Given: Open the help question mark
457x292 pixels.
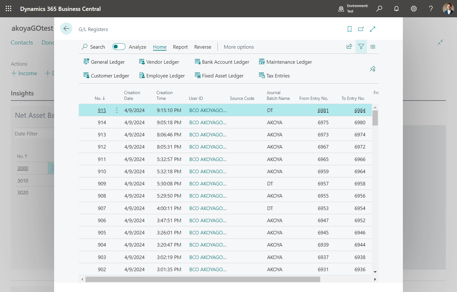Looking at the screenshot, I should 431,9.
